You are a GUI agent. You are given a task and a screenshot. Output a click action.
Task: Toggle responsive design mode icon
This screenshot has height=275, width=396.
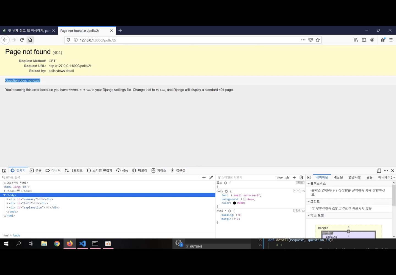pyautogui.click(x=379, y=171)
